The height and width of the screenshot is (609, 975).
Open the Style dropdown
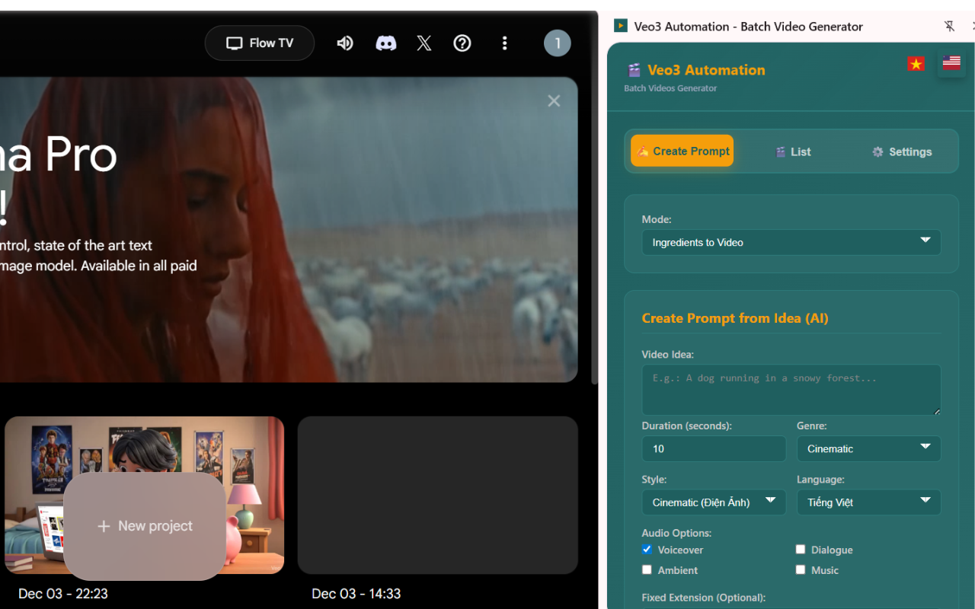(714, 502)
